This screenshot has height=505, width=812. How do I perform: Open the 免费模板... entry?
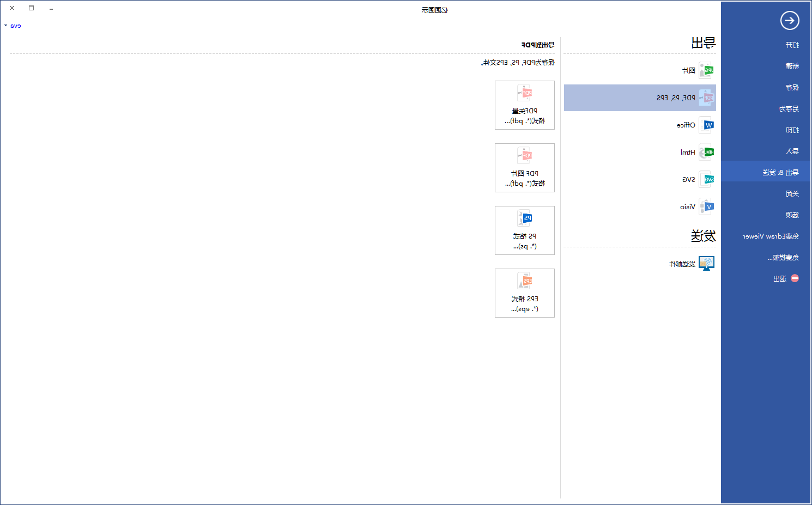pyautogui.click(x=783, y=257)
